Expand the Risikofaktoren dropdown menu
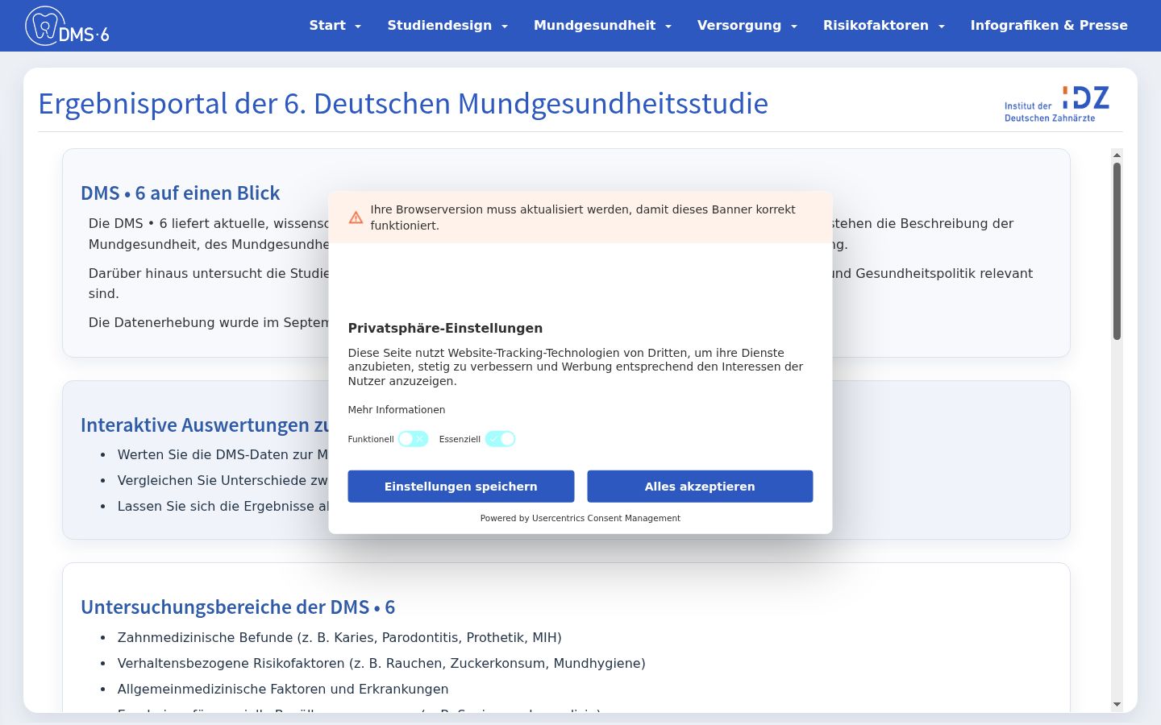Viewport: 1161px width, 725px height. (x=884, y=25)
